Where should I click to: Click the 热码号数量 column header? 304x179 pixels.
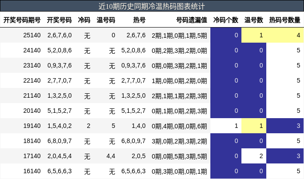click(x=284, y=20)
